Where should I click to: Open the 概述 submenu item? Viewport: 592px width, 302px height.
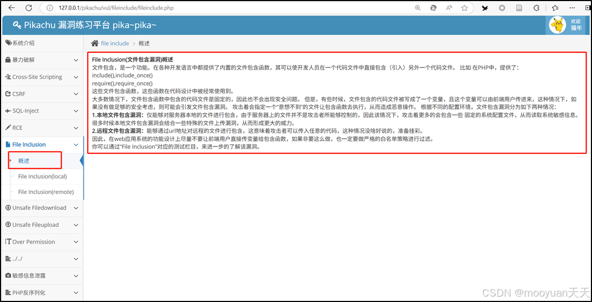pos(24,161)
